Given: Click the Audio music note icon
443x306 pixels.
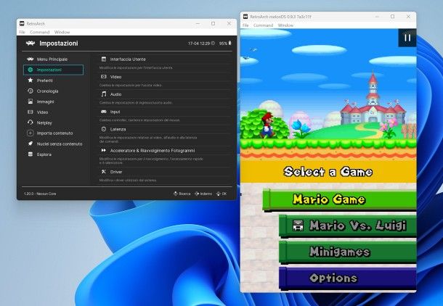Looking at the screenshot, I should pyautogui.click(x=104, y=94).
